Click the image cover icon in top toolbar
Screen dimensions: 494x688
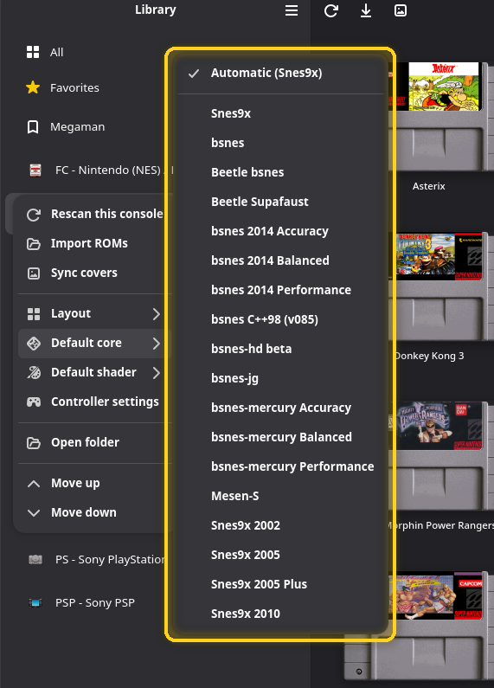tap(400, 10)
